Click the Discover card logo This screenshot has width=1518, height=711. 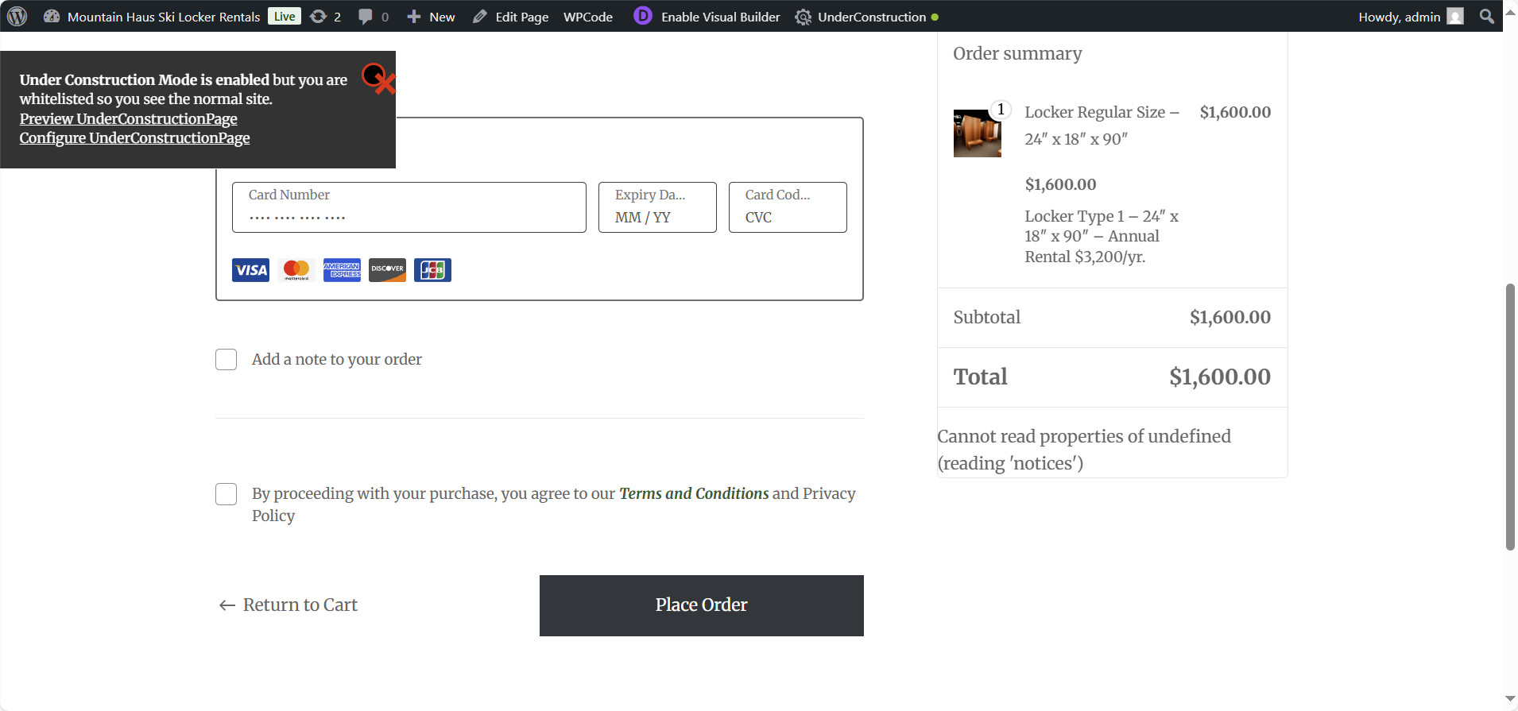pos(387,270)
